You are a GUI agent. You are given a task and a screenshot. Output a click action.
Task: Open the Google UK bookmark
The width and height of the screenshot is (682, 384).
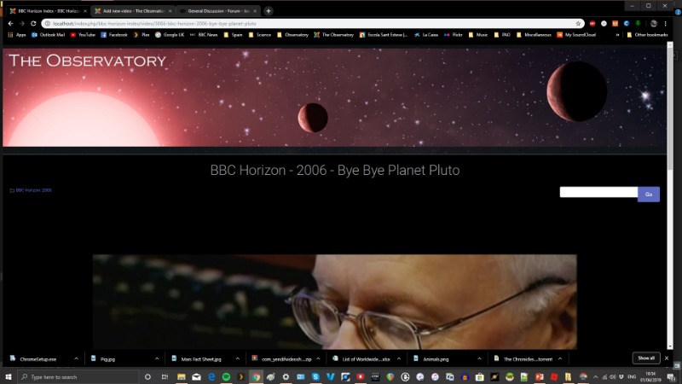click(x=170, y=35)
